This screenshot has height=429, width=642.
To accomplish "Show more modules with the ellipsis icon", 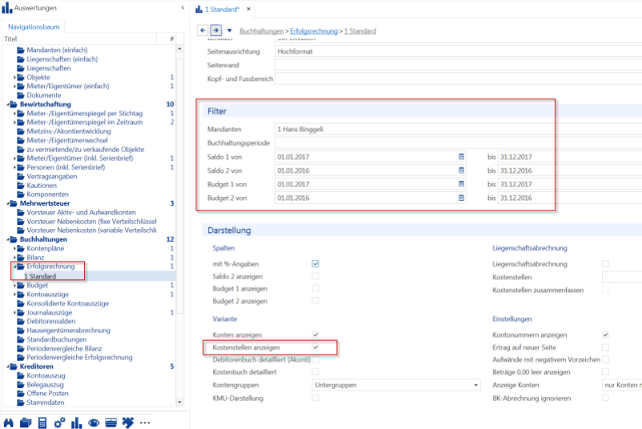I will coord(145,423).
